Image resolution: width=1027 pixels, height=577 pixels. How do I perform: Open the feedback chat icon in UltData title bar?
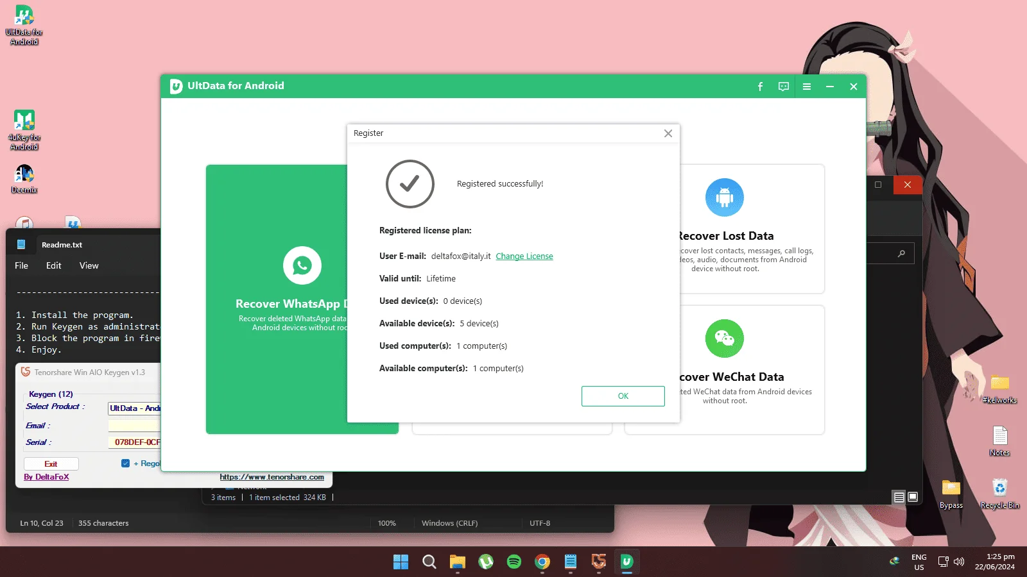point(784,87)
